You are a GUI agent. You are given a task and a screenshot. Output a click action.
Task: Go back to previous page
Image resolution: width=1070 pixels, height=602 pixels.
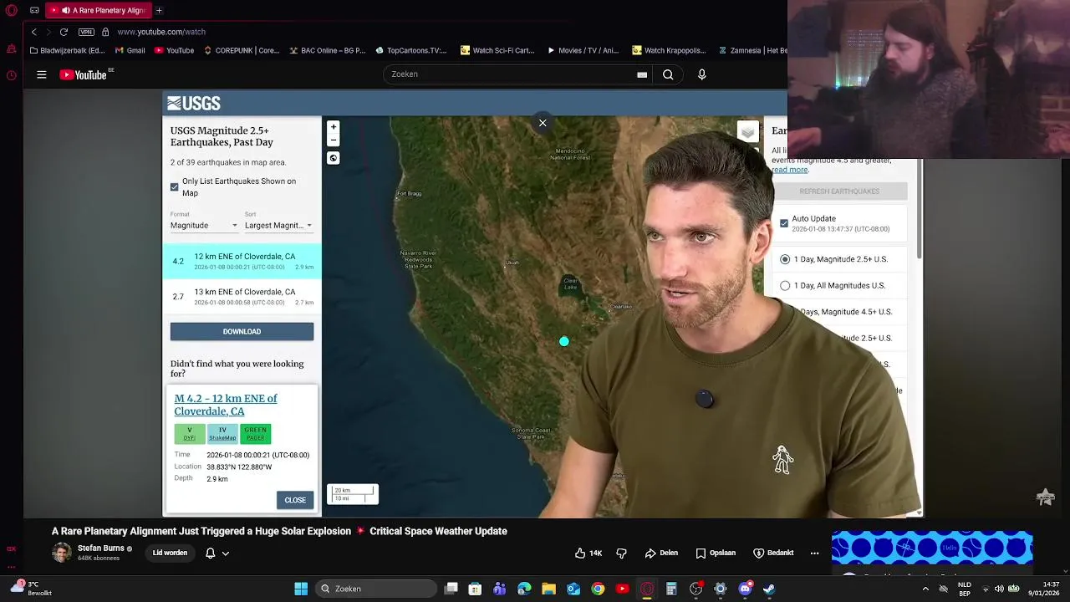33,32
